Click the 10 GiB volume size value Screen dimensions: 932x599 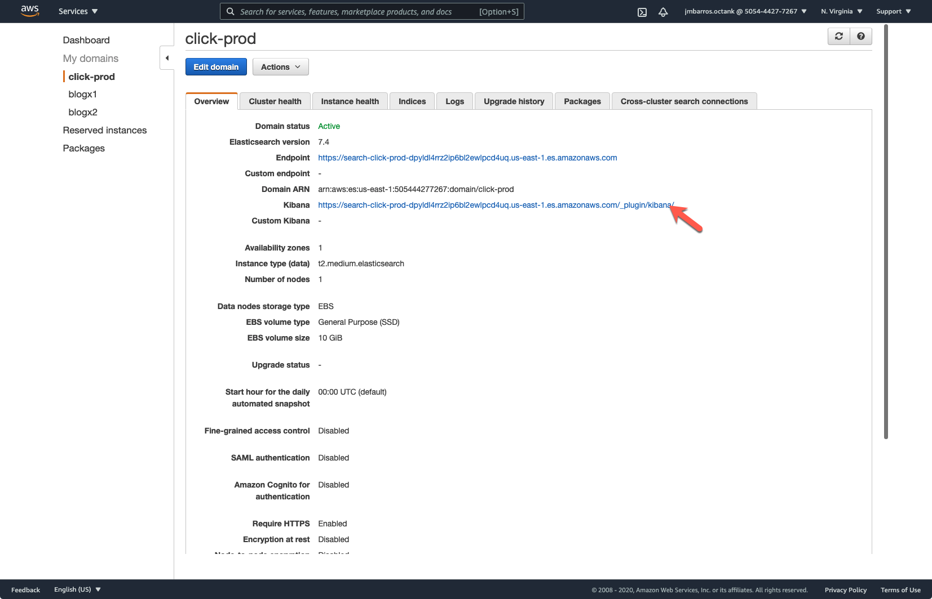pyautogui.click(x=330, y=338)
